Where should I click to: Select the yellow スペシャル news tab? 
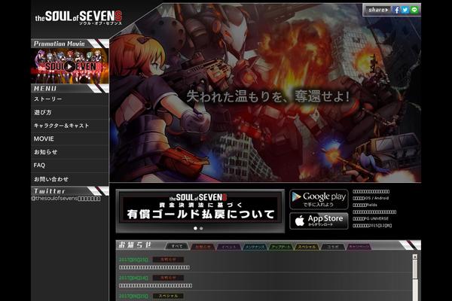[x=307, y=247]
